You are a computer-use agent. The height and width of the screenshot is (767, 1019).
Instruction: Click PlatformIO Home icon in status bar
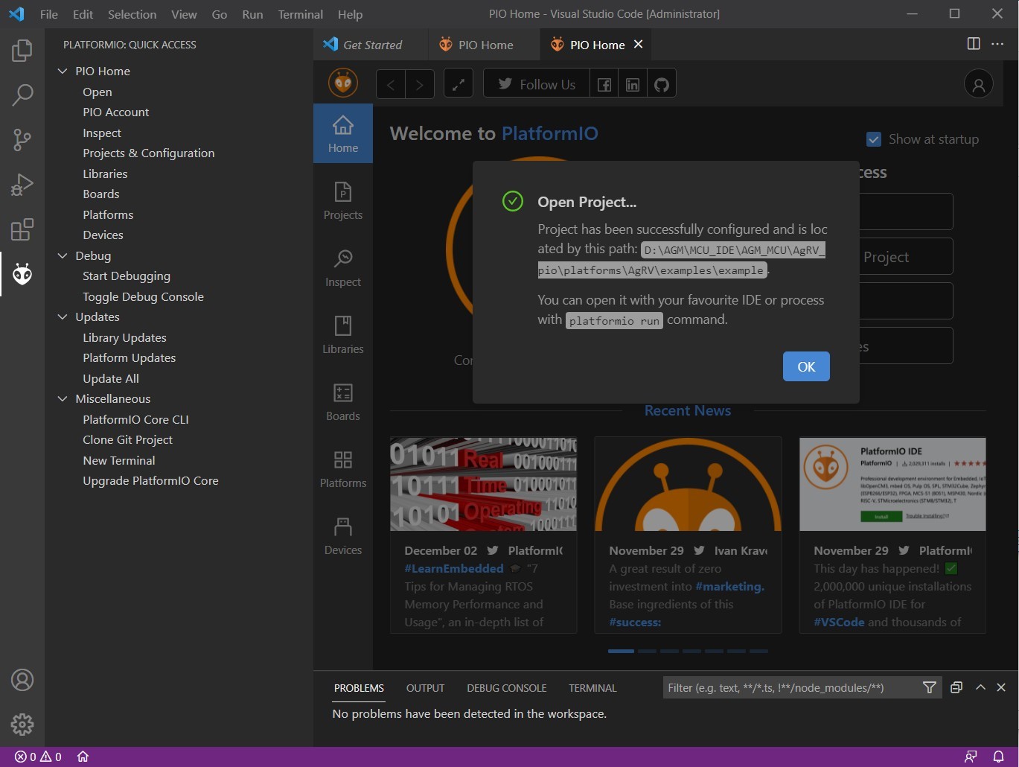tap(83, 757)
